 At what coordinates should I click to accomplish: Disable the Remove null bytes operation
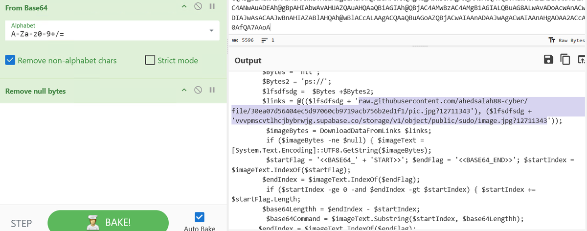[x=198, y=90]
